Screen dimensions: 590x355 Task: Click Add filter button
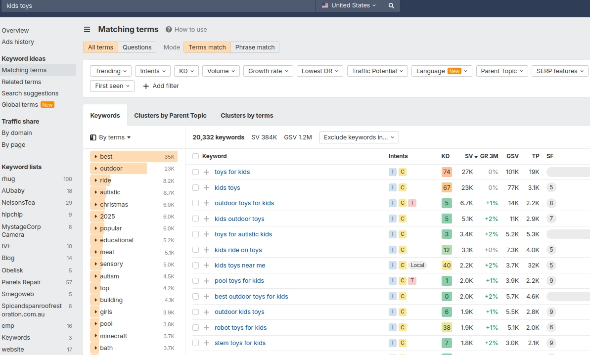click(161, 86)
